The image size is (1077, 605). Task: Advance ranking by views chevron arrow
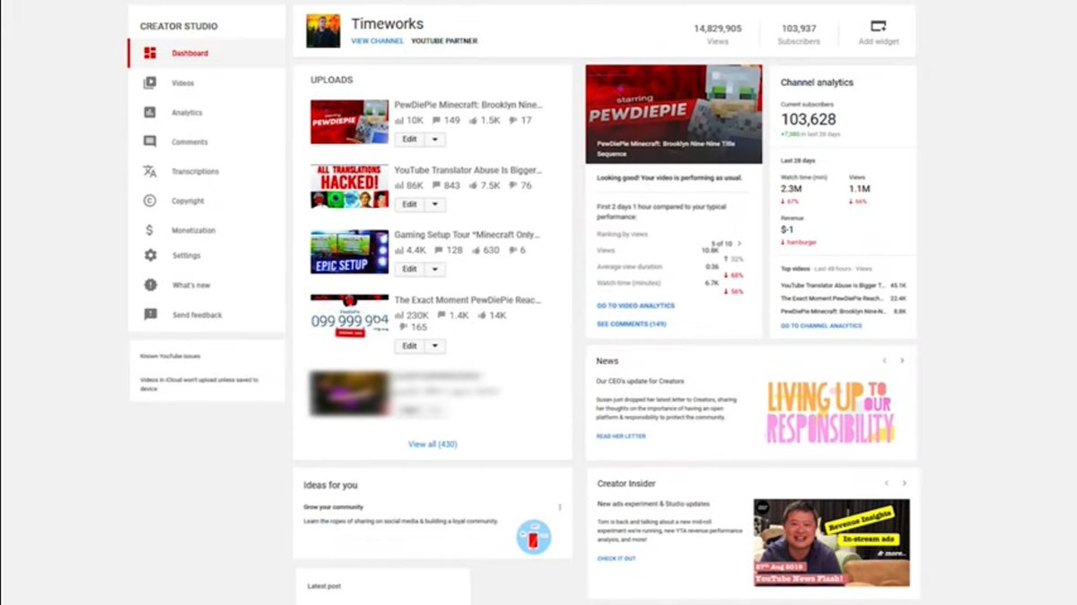click(739, 244)
